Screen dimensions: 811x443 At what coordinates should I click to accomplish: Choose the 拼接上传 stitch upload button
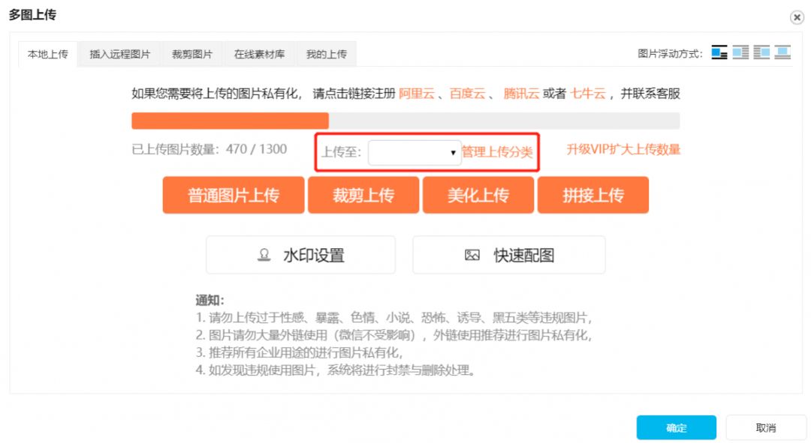click(x=593, y=196)
